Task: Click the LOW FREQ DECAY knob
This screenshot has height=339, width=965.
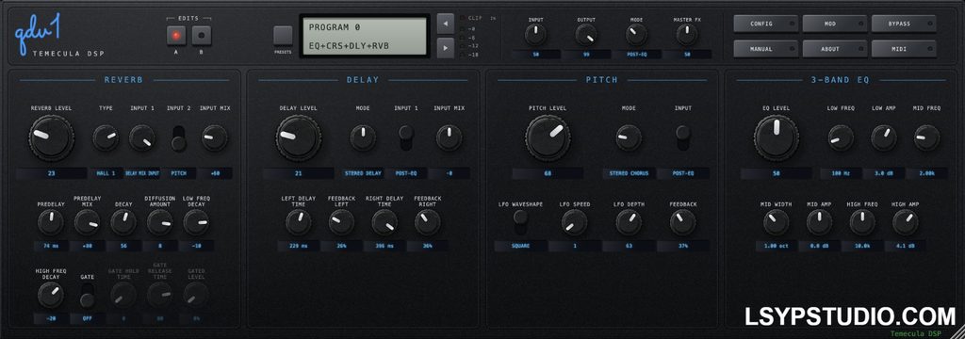Action: point(196,222)
